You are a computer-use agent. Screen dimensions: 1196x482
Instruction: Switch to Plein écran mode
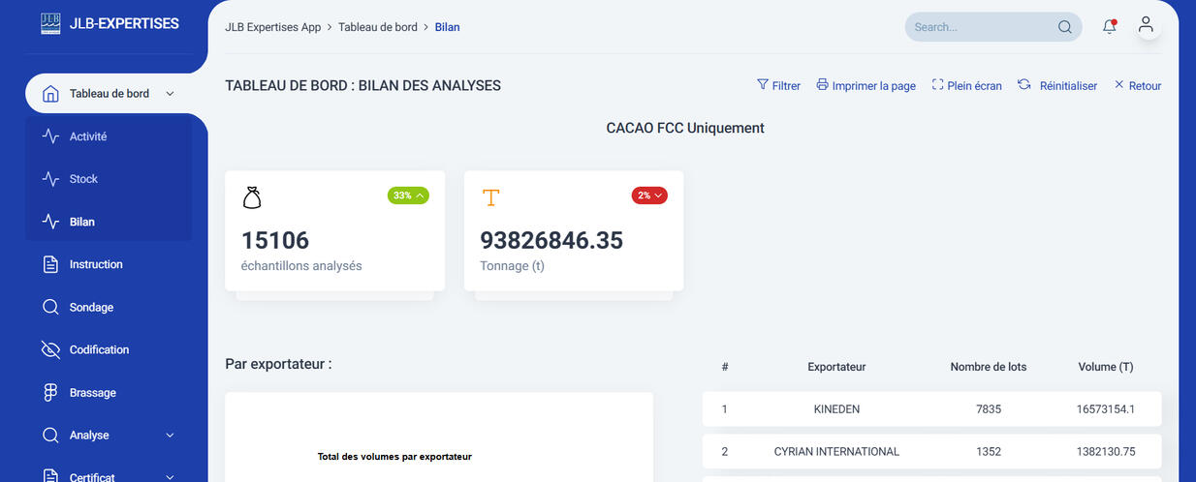click(x=966, y=85)
